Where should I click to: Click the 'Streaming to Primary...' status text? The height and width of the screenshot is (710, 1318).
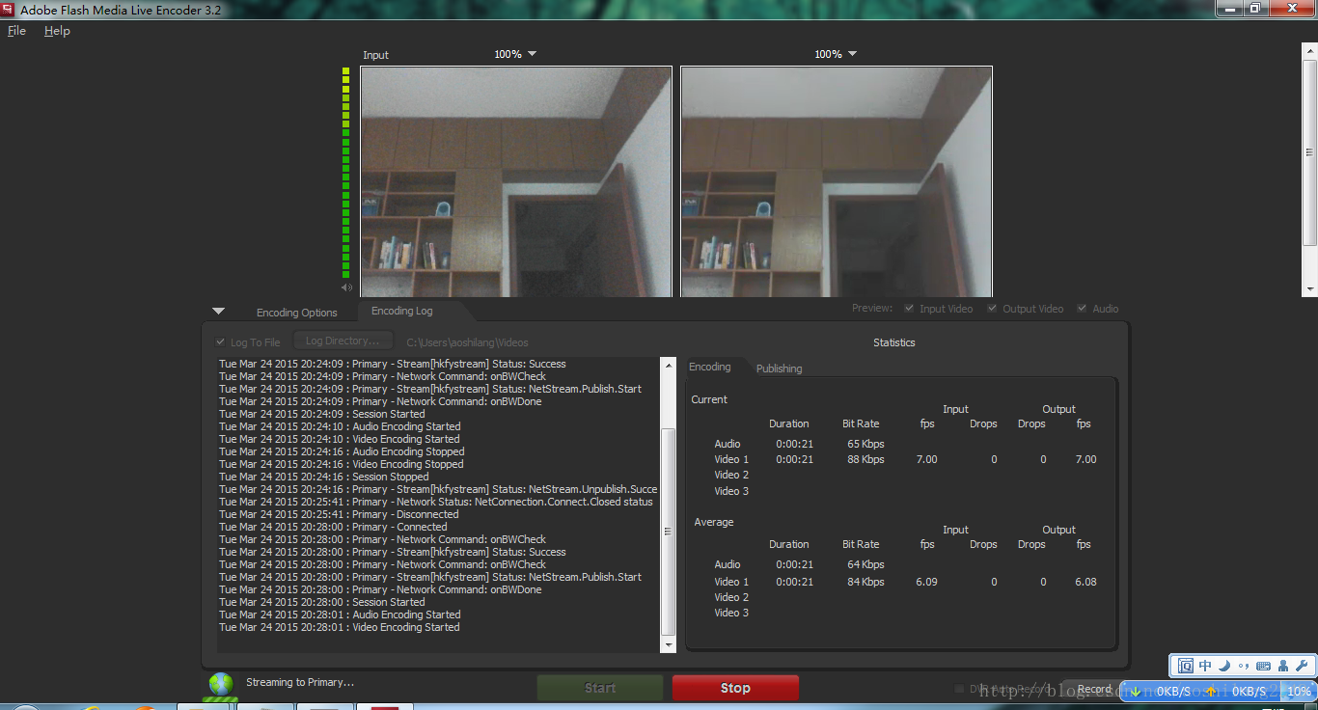(x=300, y=682)
